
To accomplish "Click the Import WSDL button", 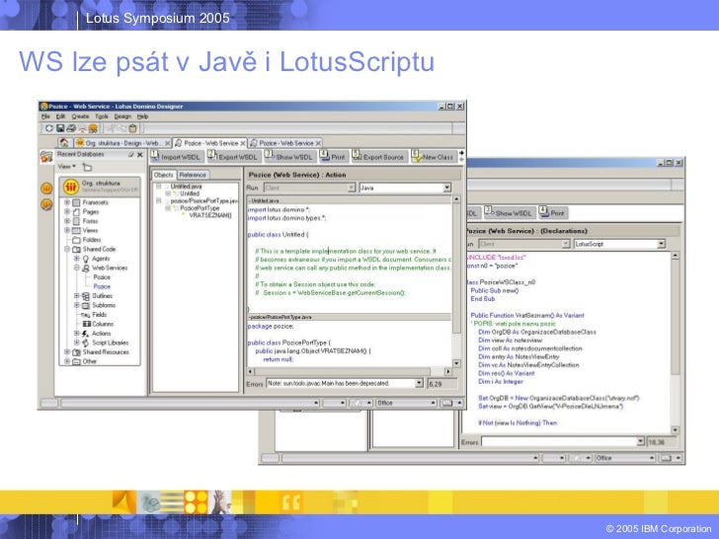I will 177,157.
